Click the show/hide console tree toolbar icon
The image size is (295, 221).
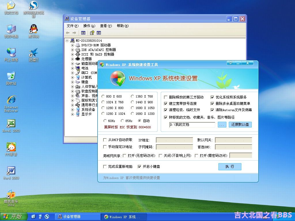83,33
